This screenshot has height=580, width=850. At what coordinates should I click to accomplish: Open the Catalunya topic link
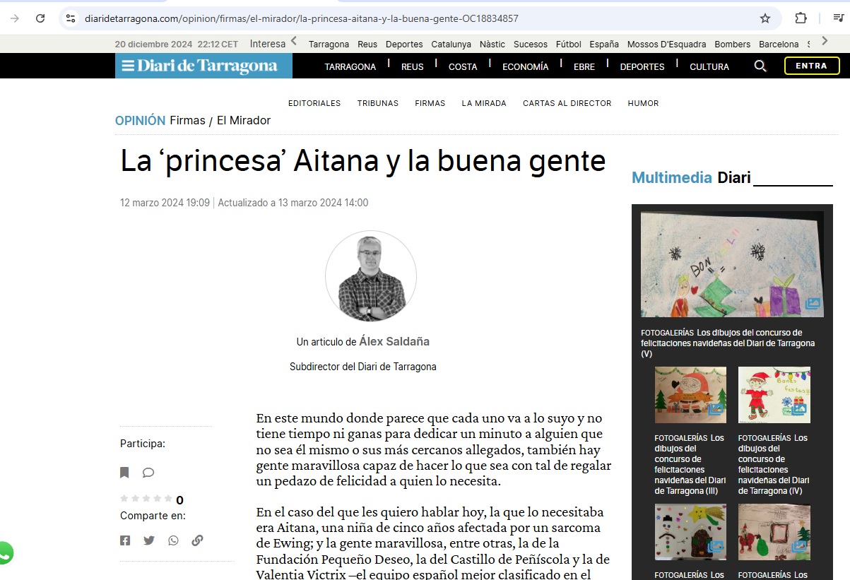click(x=451, y=44)
